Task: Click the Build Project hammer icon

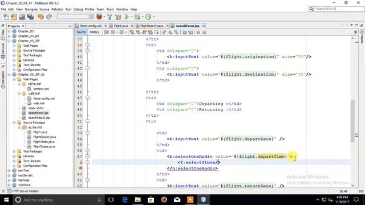Action: 109,17
